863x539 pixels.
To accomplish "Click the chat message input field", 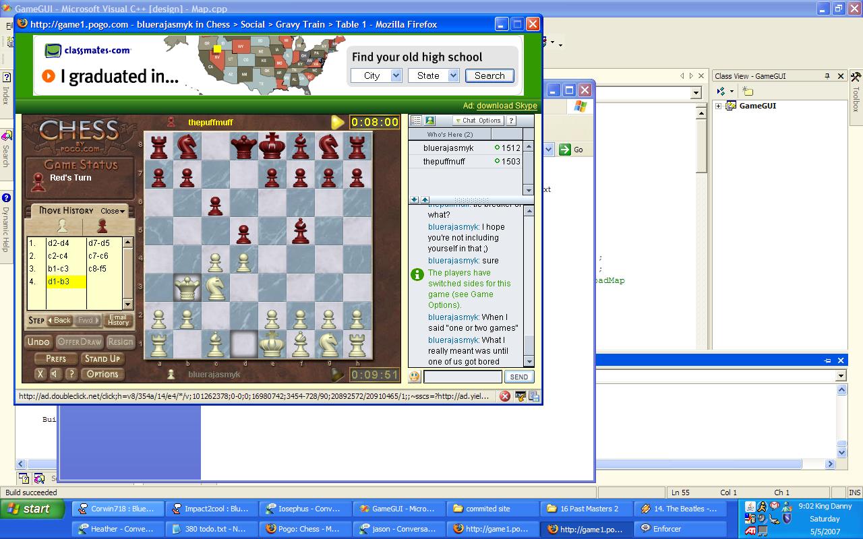I will (463, 377).
